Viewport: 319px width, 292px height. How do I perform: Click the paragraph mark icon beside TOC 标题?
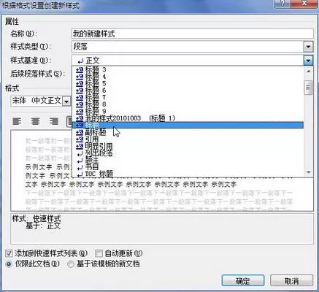click(80, 174)
